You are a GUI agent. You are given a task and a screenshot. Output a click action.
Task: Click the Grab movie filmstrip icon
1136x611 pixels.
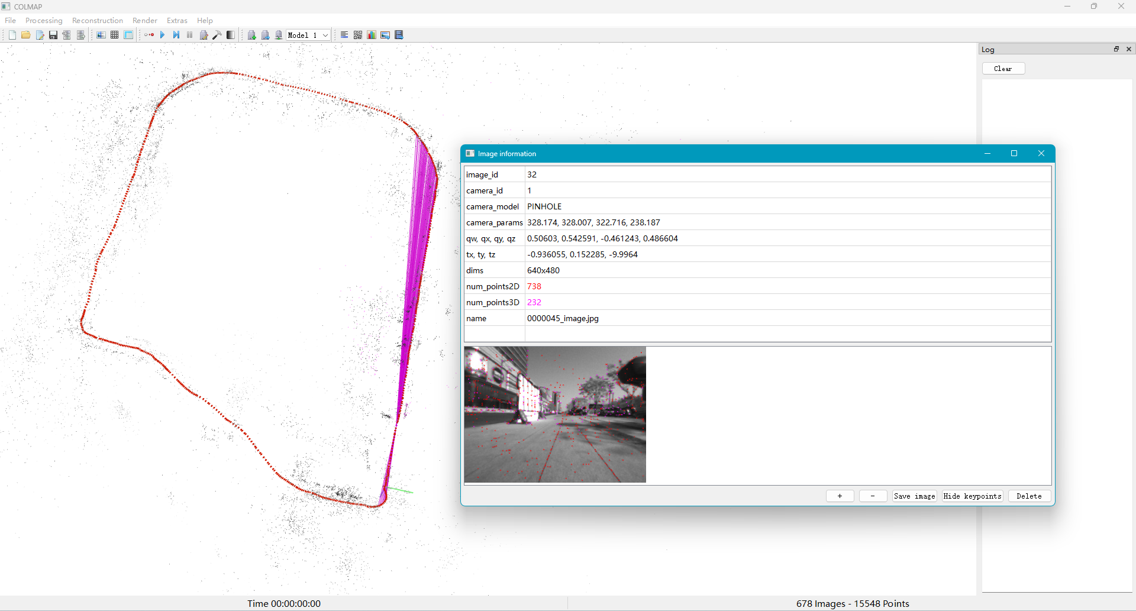coord(399,35)
